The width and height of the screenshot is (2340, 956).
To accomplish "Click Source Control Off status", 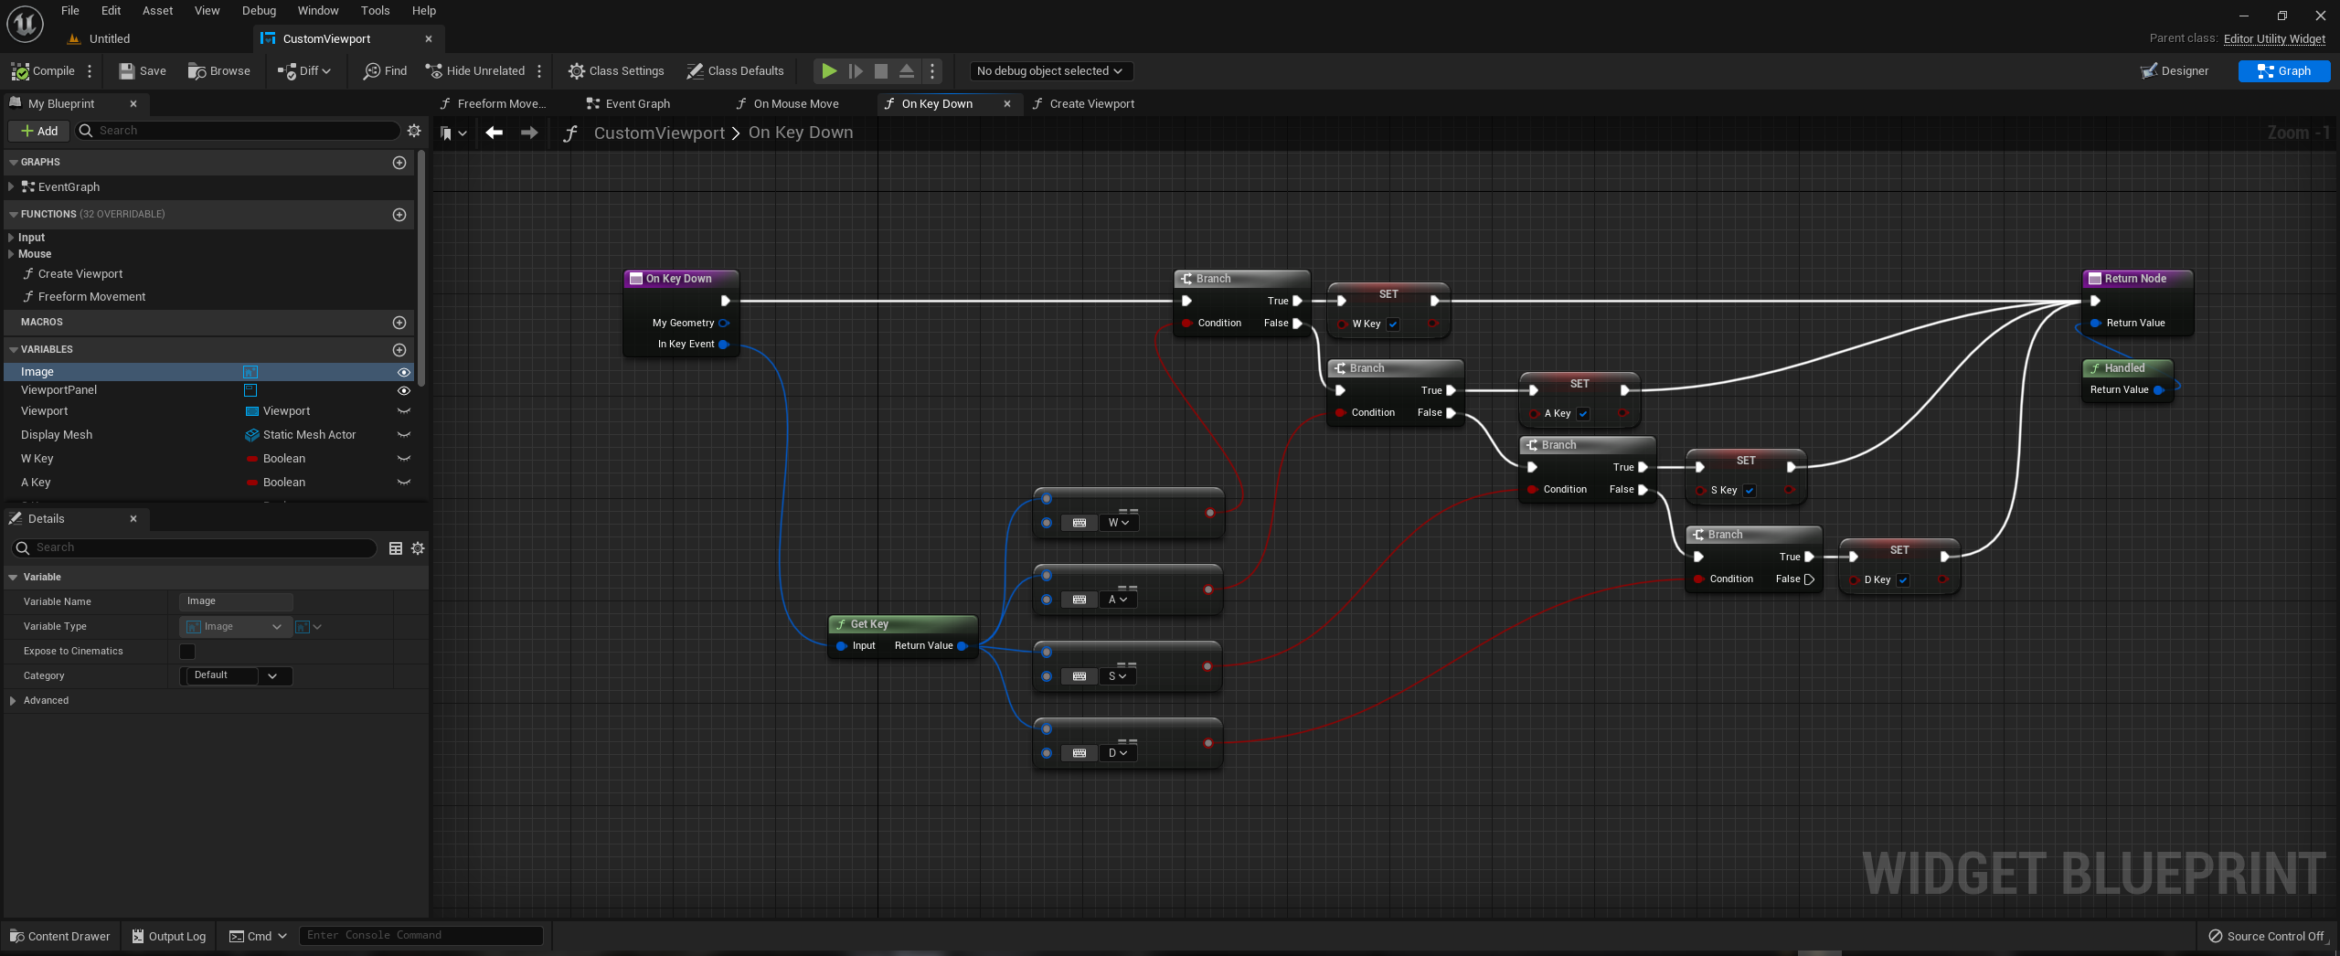I will (2266, 936).
